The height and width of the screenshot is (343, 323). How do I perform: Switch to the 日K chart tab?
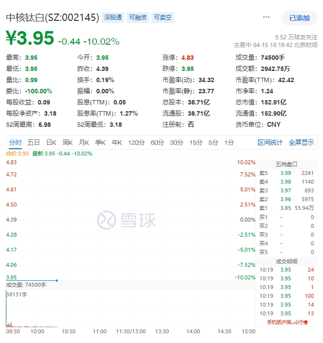tap(51, 143)
